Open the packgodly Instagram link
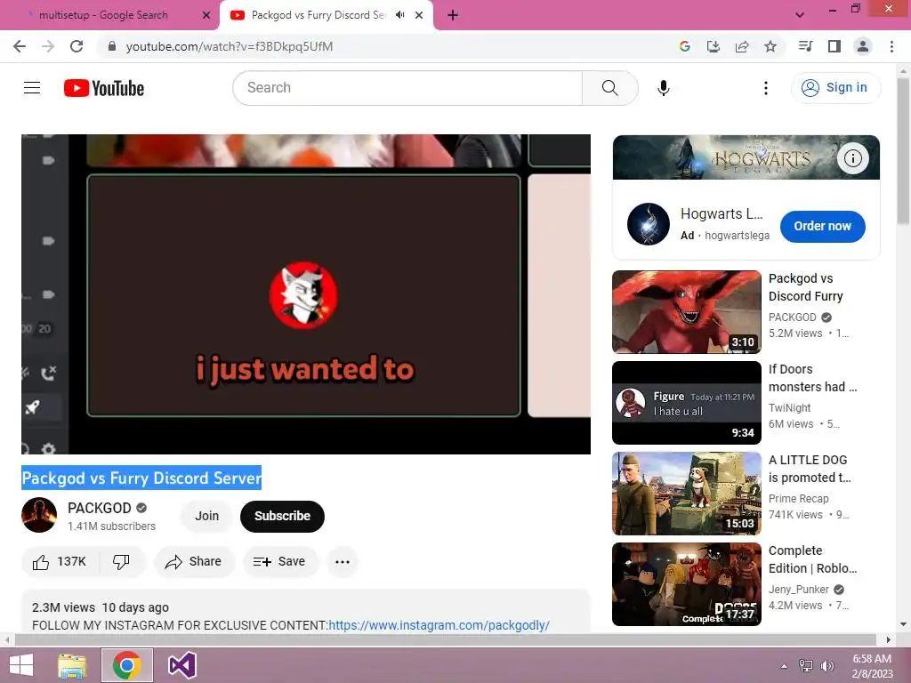The height and width of the screenshot is (683, 911). point(439,625)
